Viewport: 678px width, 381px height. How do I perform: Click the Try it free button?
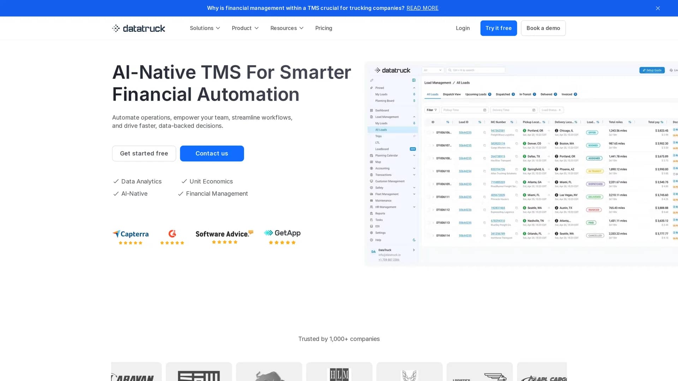(x=498, y=28)
